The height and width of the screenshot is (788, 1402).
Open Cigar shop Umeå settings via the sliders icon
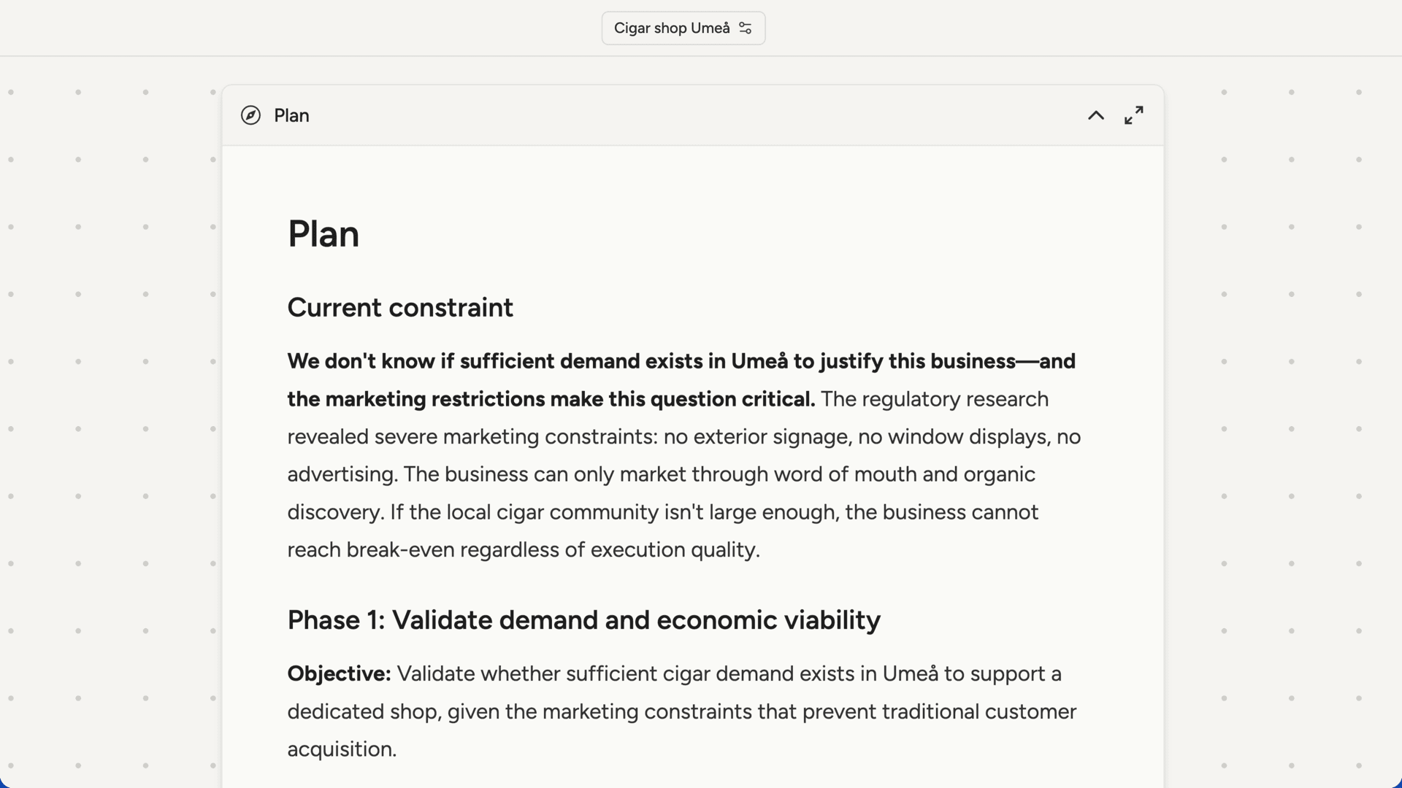pos(746,28)
